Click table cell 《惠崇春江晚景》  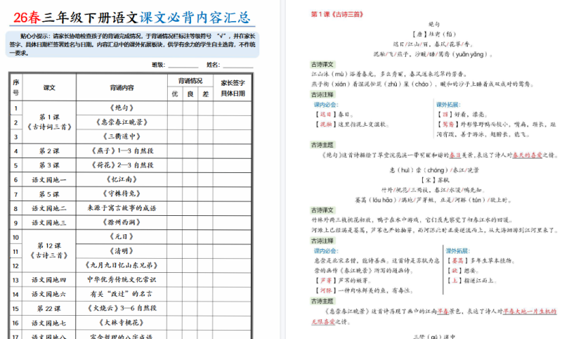pos(122,122)
